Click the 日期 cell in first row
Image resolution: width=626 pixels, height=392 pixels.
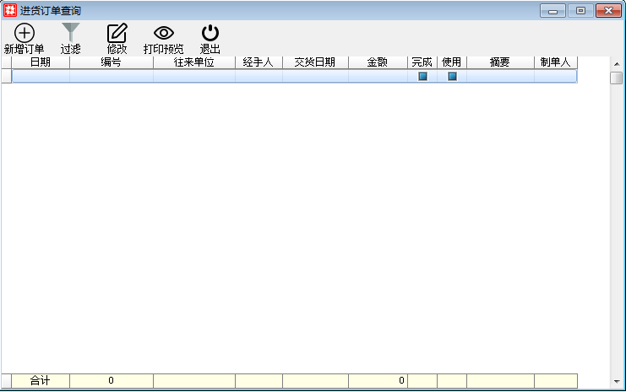click(41, 76)
